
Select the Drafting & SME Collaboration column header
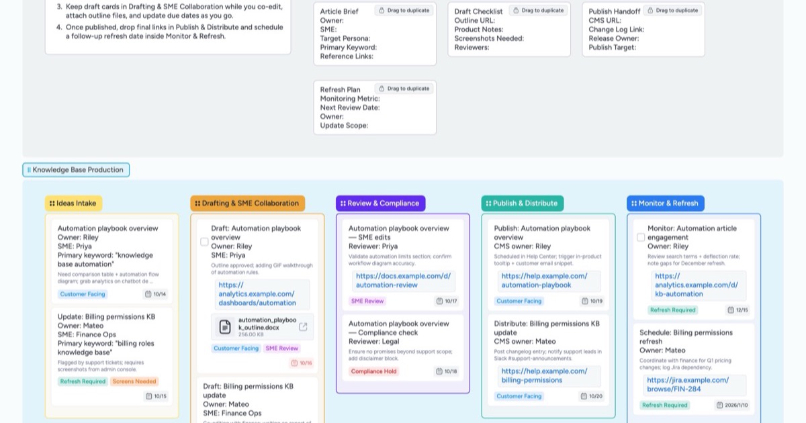tap(247, 203)
